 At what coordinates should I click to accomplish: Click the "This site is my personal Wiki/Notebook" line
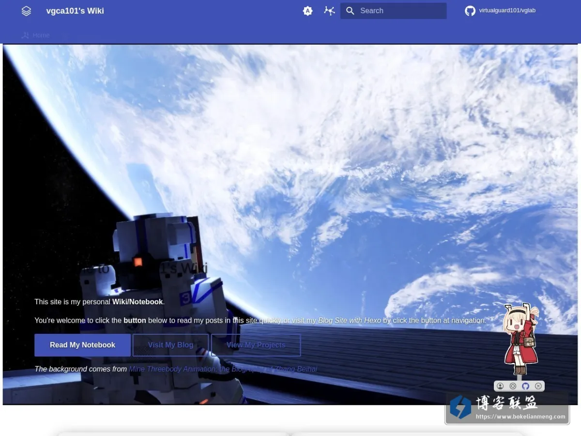point(100,302)
